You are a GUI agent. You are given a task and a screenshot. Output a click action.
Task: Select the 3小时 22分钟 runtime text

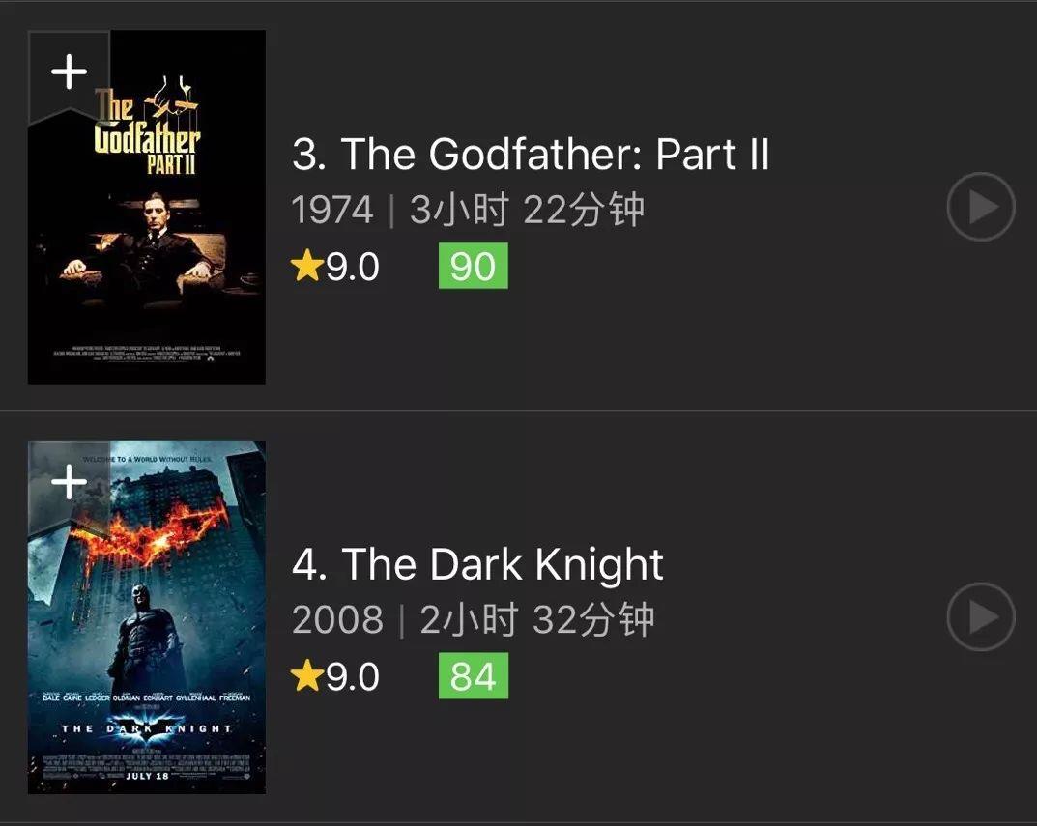pos(527,210)
